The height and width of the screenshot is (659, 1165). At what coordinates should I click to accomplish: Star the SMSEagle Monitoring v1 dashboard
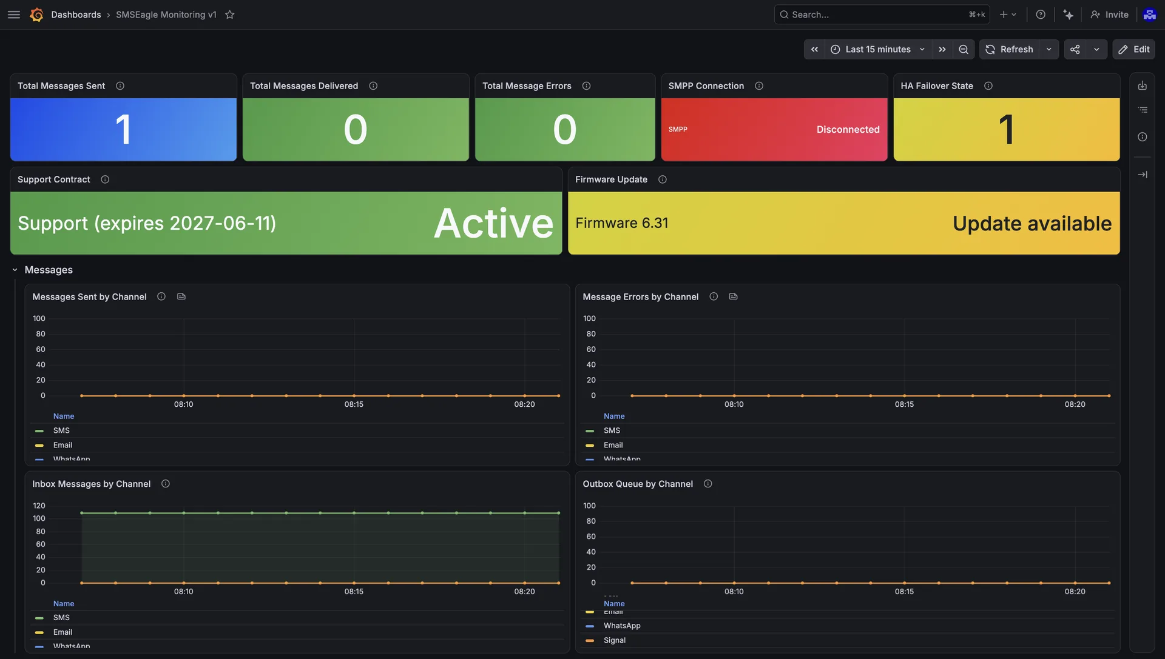pyautogui.click(x=230, y=15)
